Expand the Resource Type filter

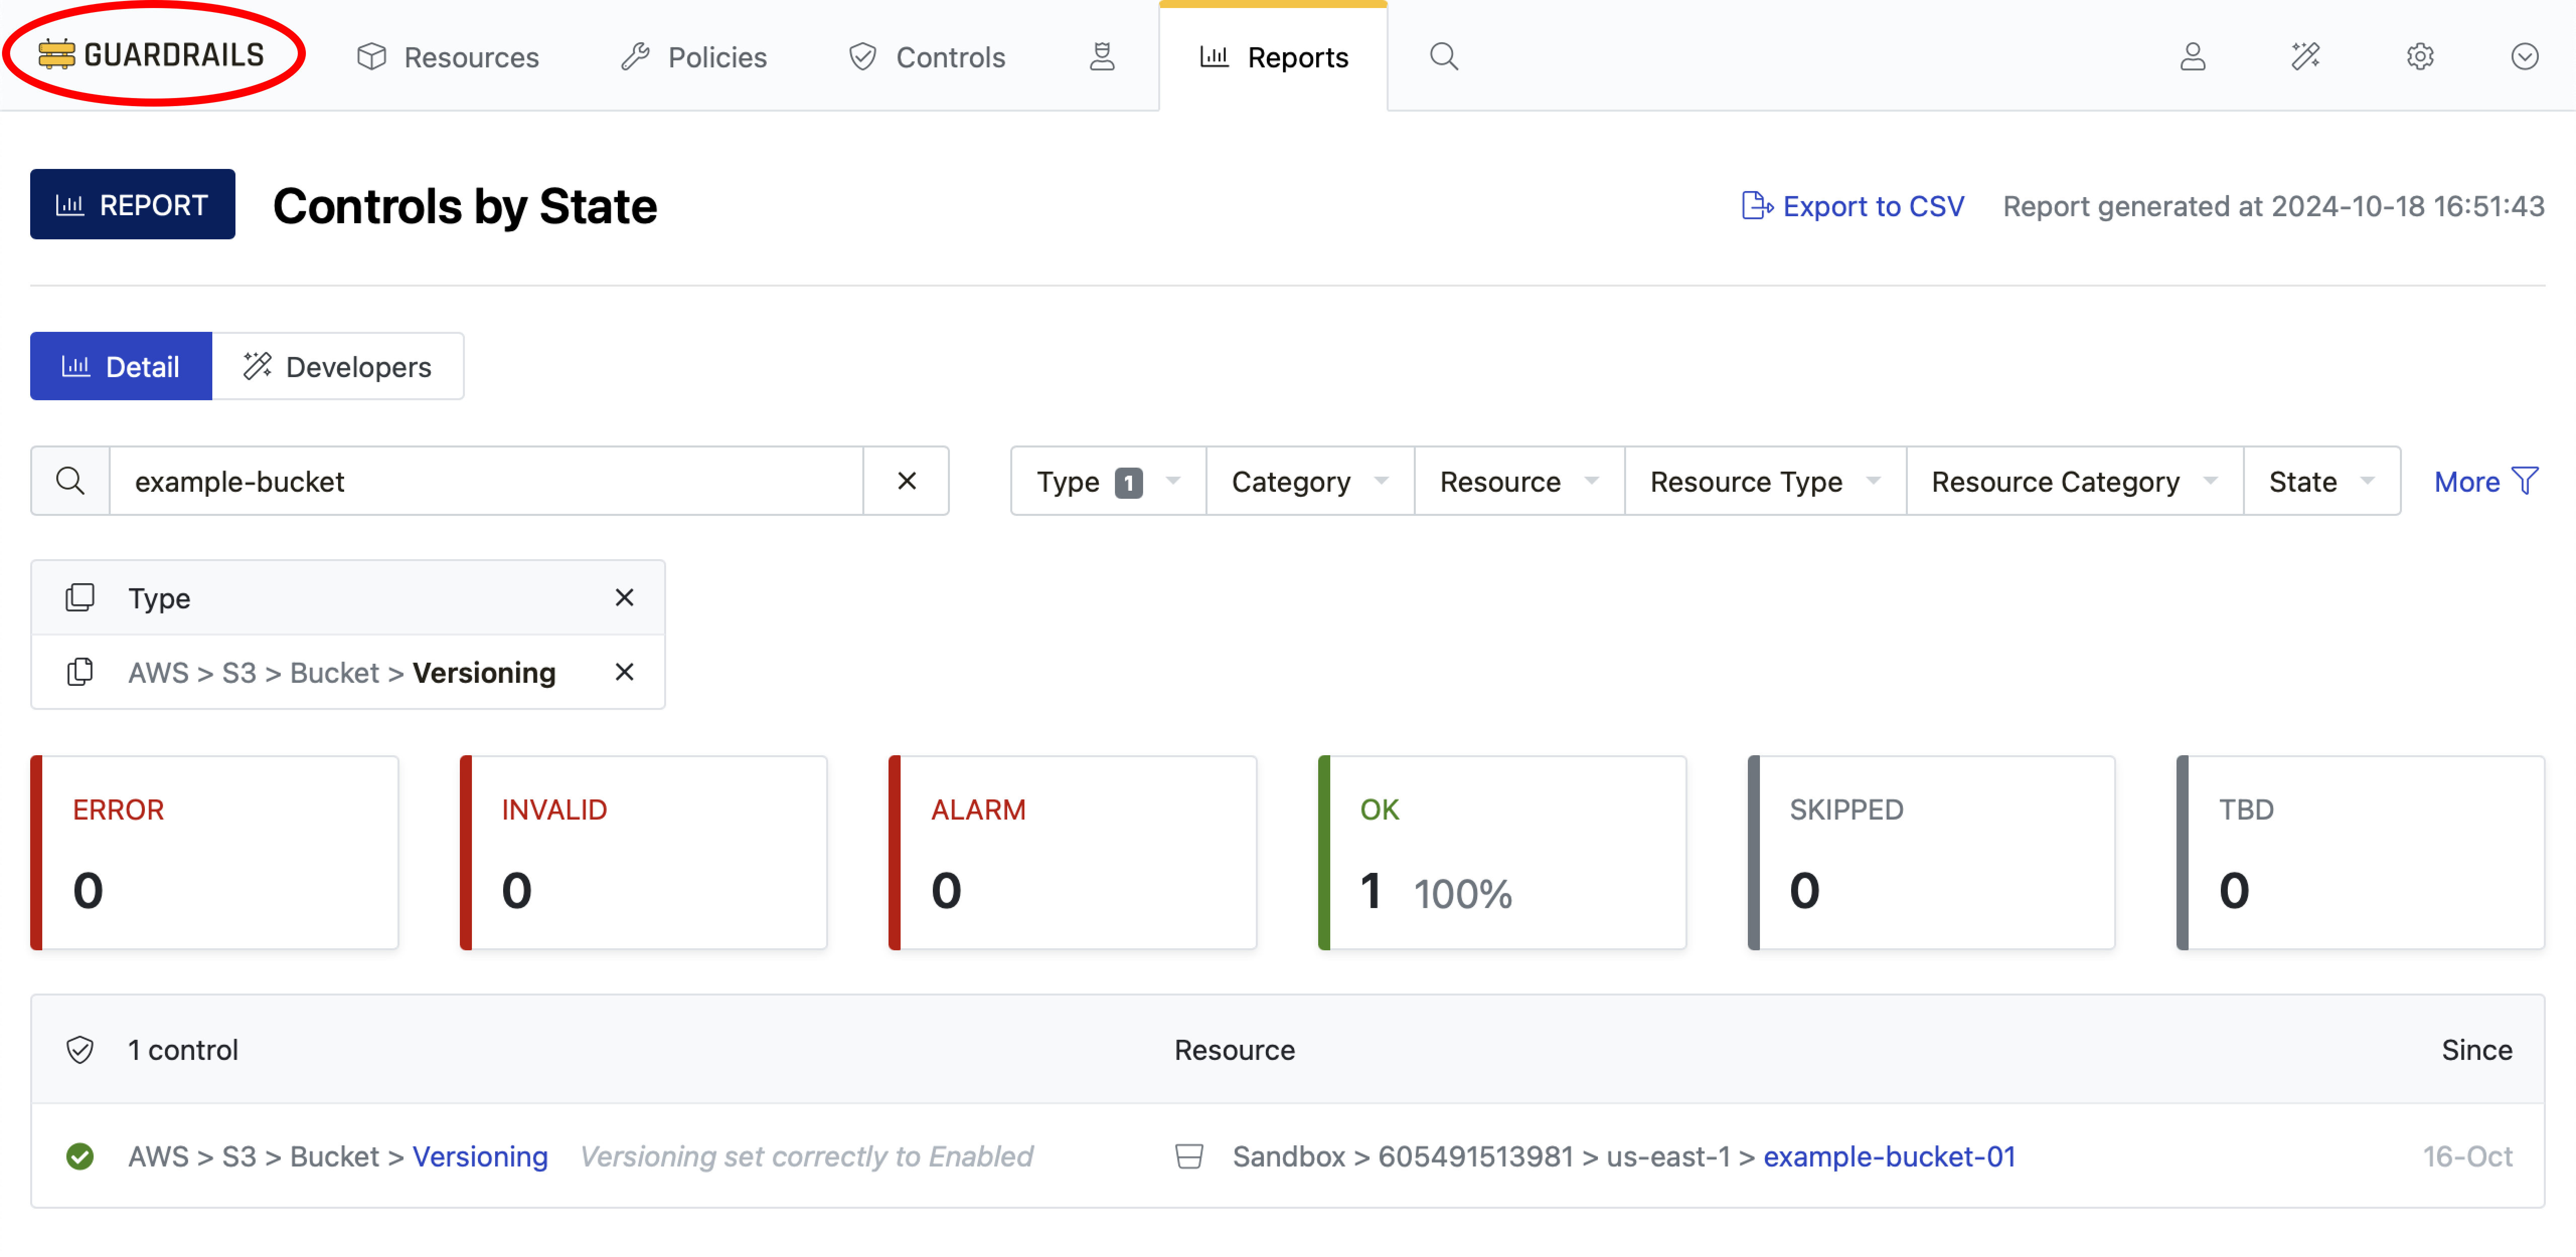pos(1764,481)
